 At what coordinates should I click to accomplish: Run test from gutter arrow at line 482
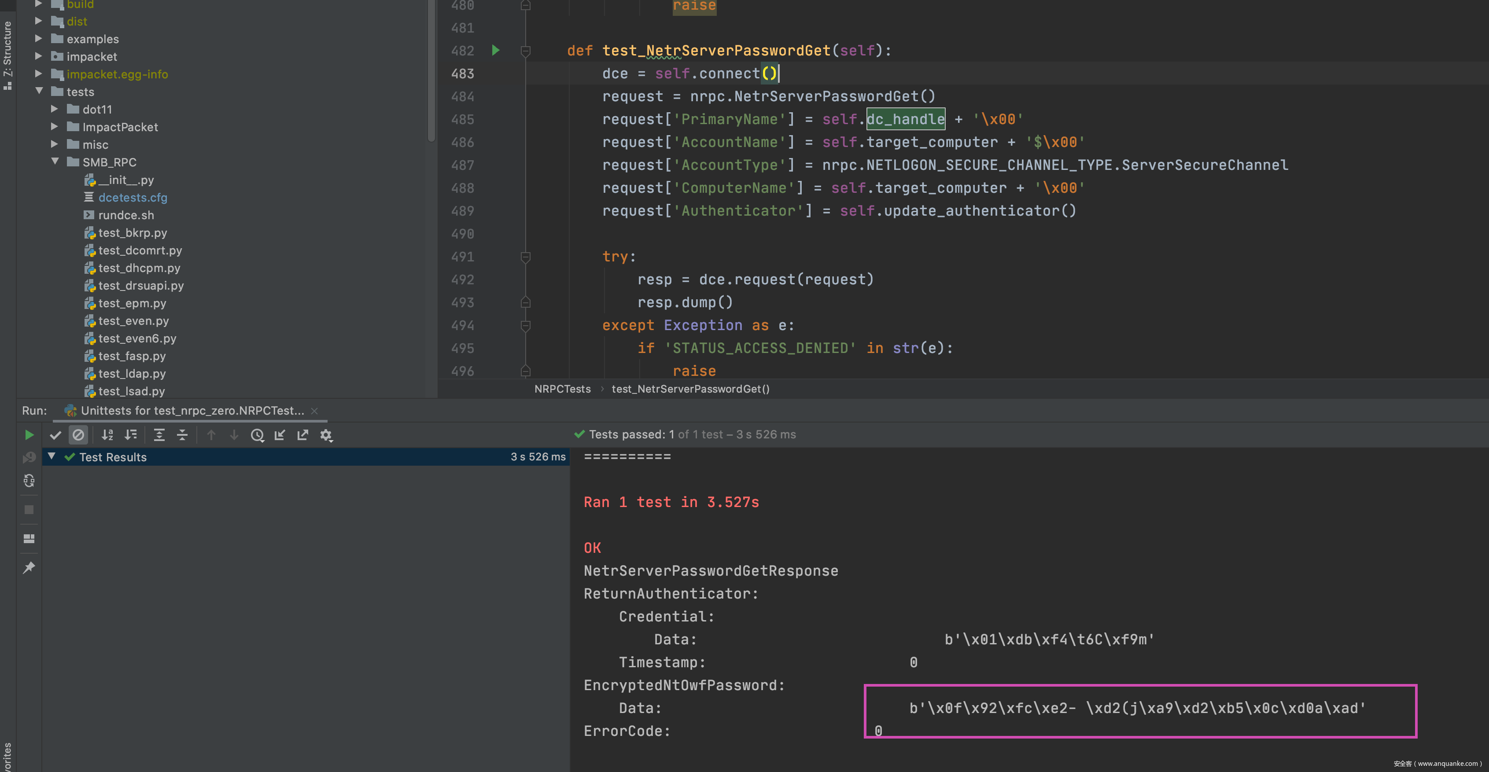pyautogui.click(x=495, y=50)
